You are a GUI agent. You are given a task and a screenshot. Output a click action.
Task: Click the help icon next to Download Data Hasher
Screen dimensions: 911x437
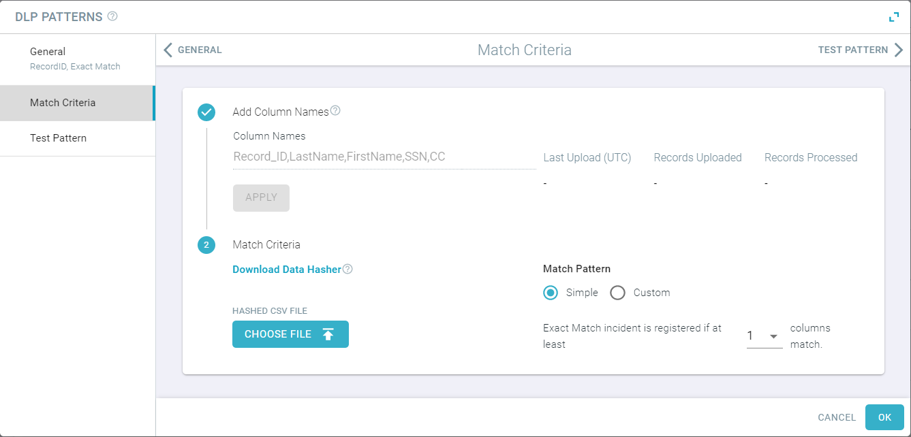348,269
